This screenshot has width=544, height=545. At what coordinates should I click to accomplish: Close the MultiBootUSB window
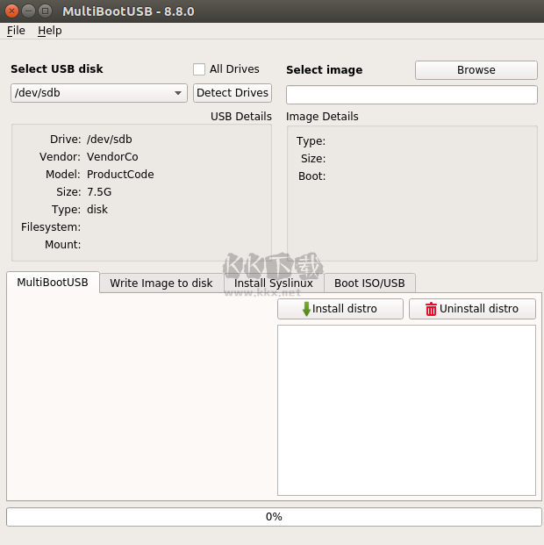tap(12, 11)
